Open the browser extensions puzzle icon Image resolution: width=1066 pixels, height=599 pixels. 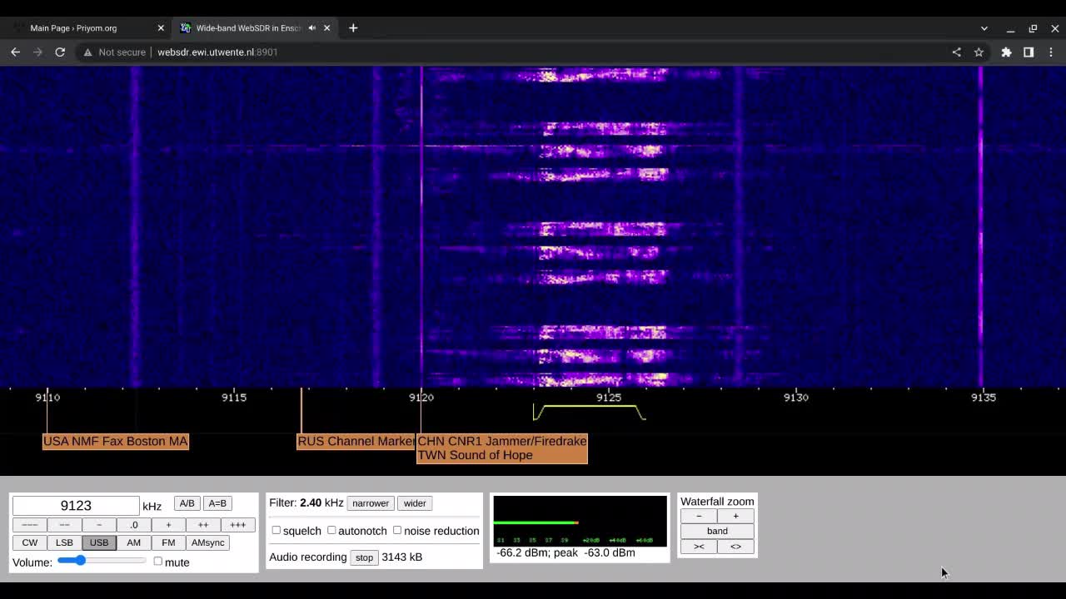(1006, 52)
